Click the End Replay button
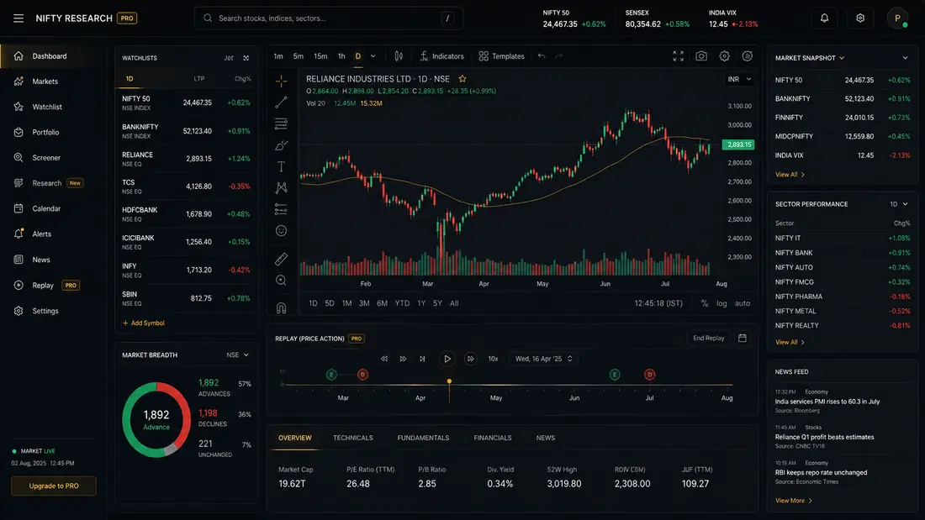The width and height of the screenshot is (925, 520). 709,338
